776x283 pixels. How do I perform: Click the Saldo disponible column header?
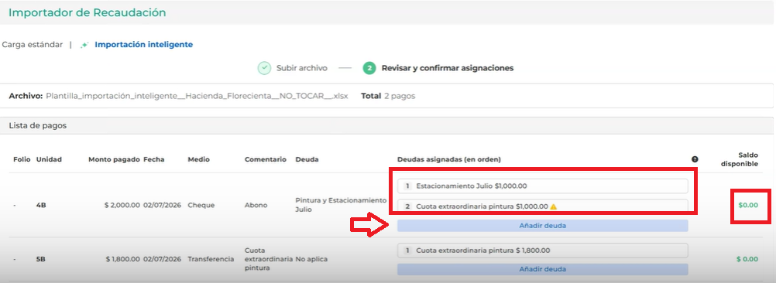[x=740, y=159]
